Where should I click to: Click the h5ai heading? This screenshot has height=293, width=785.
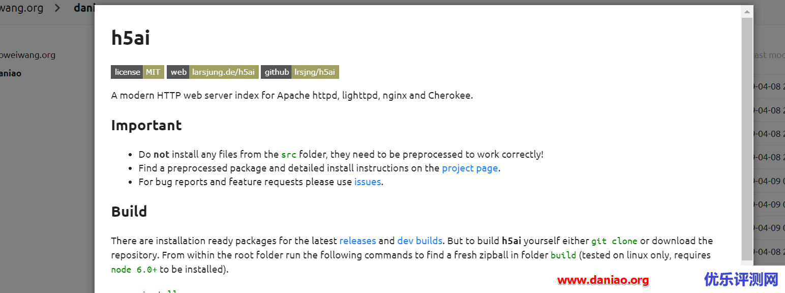pyautogui.click(x=131, y=38)
